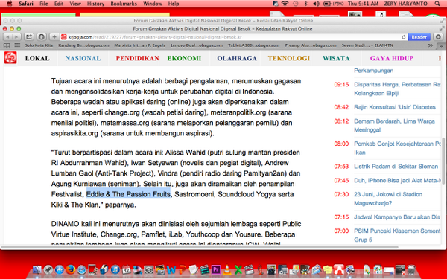Open the Time Machine menu bar icon
This screenshot has height=279, width=447.
296,4
